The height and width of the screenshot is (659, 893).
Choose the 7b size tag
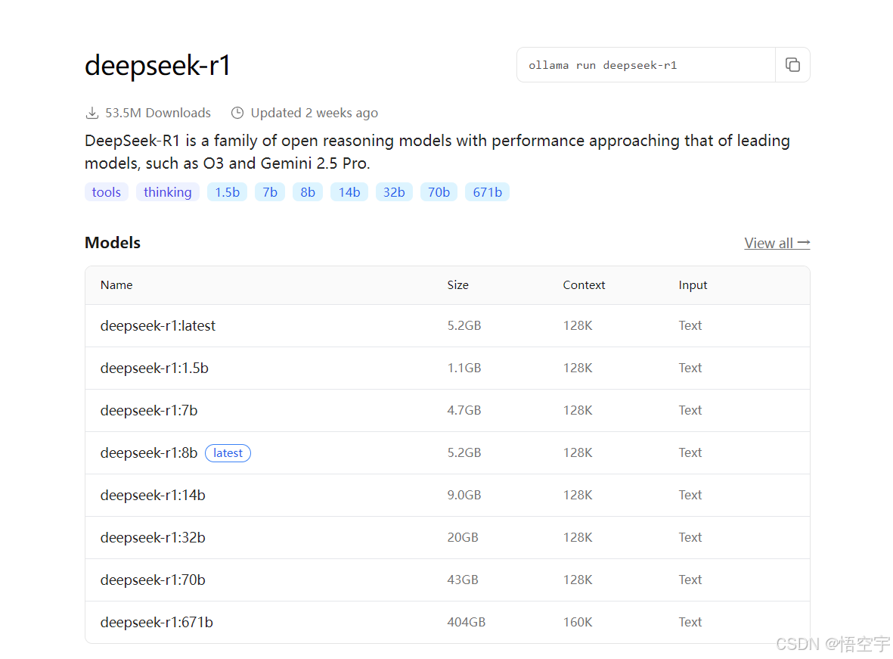click(x=270, y=192)
